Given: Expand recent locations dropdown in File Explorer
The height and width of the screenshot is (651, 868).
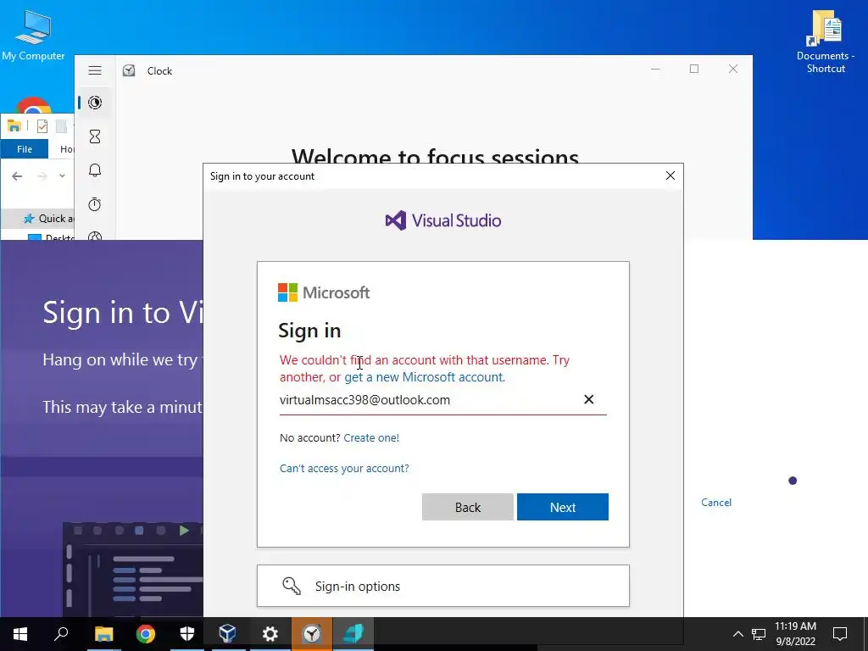Looking at the screenshot, I should point(62,176).
